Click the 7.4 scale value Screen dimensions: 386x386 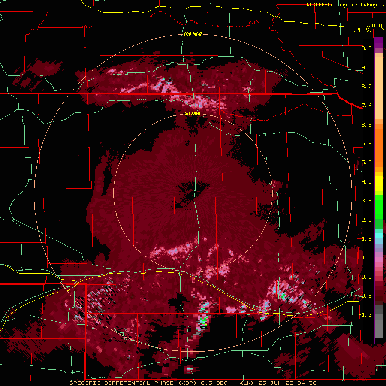(x=367, y=106)
